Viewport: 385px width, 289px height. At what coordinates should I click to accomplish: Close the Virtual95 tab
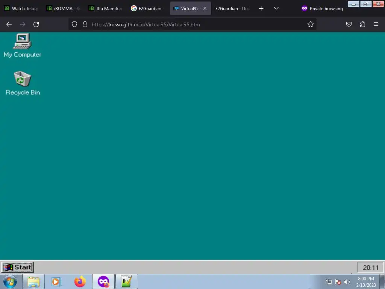(x=205, y=8)
